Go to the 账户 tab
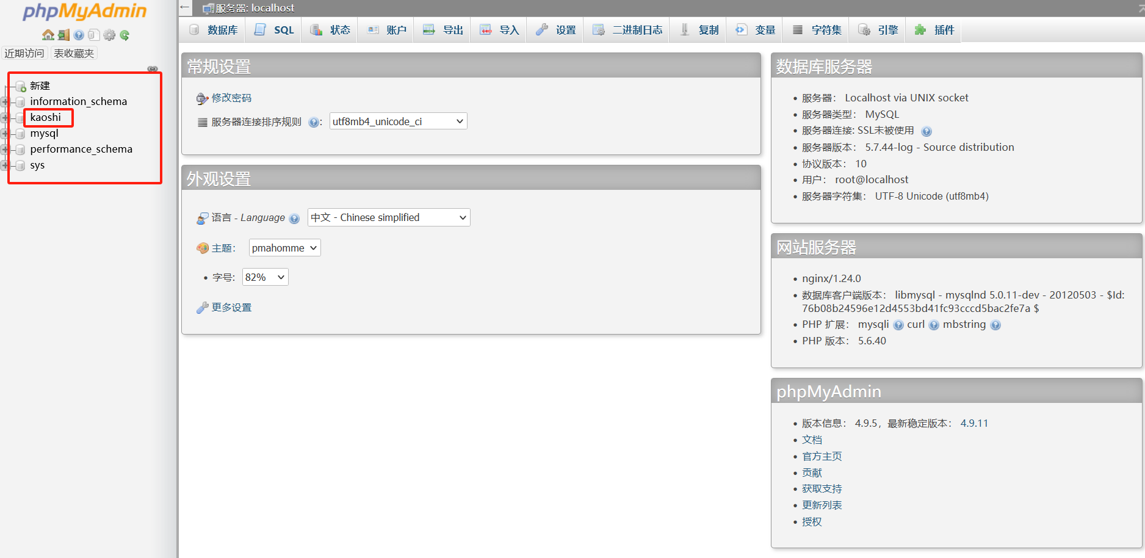Viewport: 1145px width, 558px height. coord(386,30)
